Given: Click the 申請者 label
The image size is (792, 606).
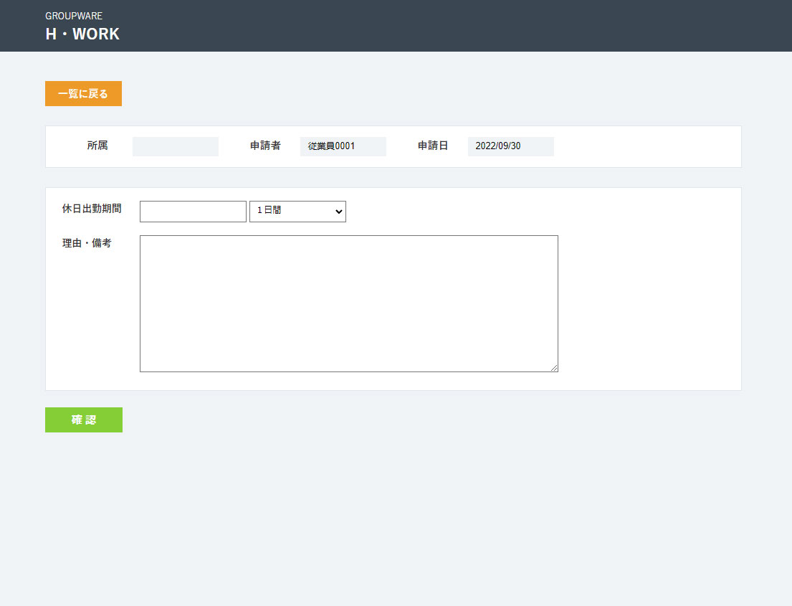Looking at the screenshot, I should (x=265, y=146).
